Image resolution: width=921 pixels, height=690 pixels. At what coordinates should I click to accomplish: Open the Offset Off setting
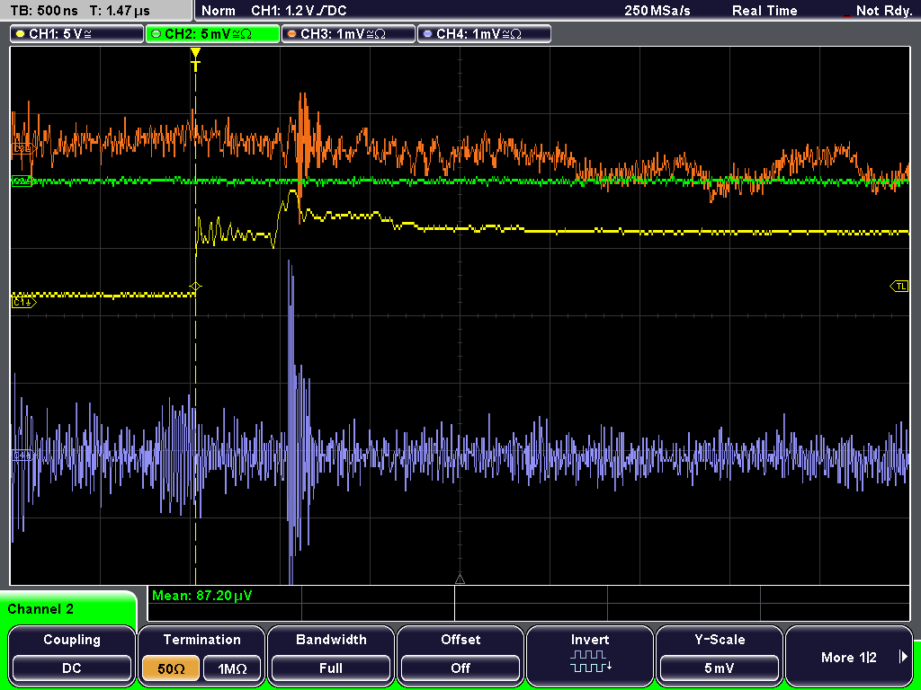point(460,668)
